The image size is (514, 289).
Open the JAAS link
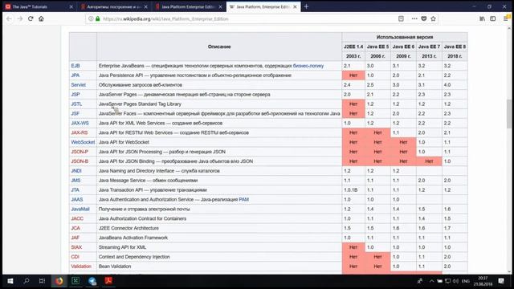coord(77,199)
